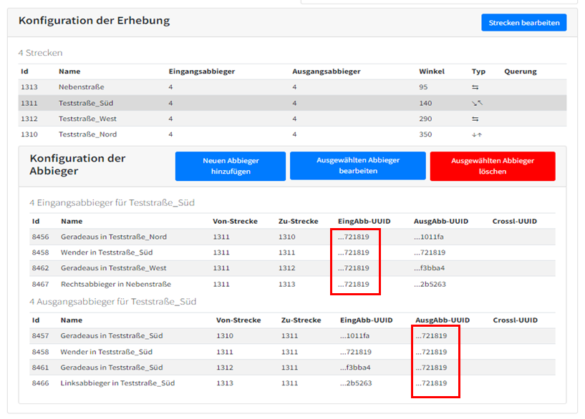Screen dimensions: 585x419
Task: Select turn 8466 Linksabbieger in Teststraße_Süd
Action: pos(292,383)
